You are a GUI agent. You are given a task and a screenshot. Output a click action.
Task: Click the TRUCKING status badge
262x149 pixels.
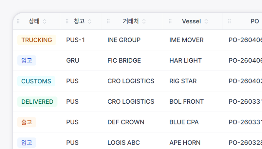point(37,40)
